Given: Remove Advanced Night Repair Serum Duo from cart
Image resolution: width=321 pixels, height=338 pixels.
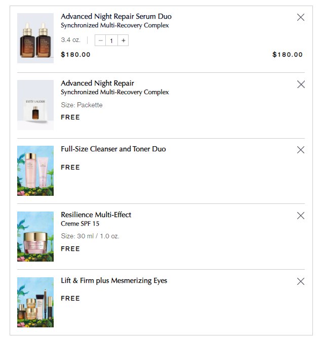Looking at the screenshot, I should pyautogui.click(x=301, y=17).
